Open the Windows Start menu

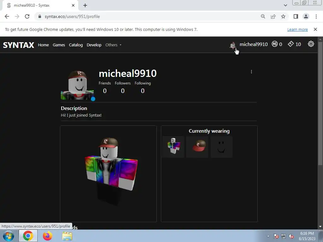(x=9, y=236)
